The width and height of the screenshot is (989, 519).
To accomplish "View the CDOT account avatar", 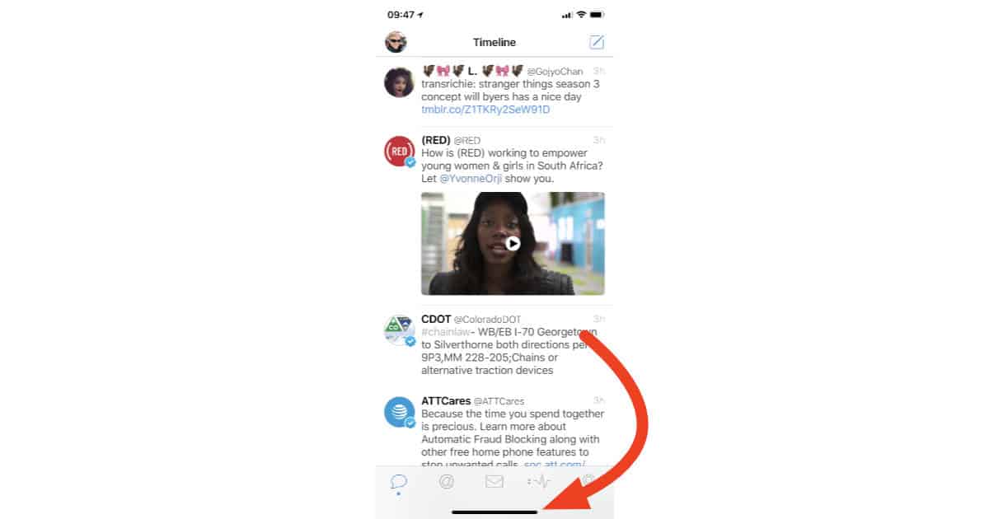I will coord(400,329).
